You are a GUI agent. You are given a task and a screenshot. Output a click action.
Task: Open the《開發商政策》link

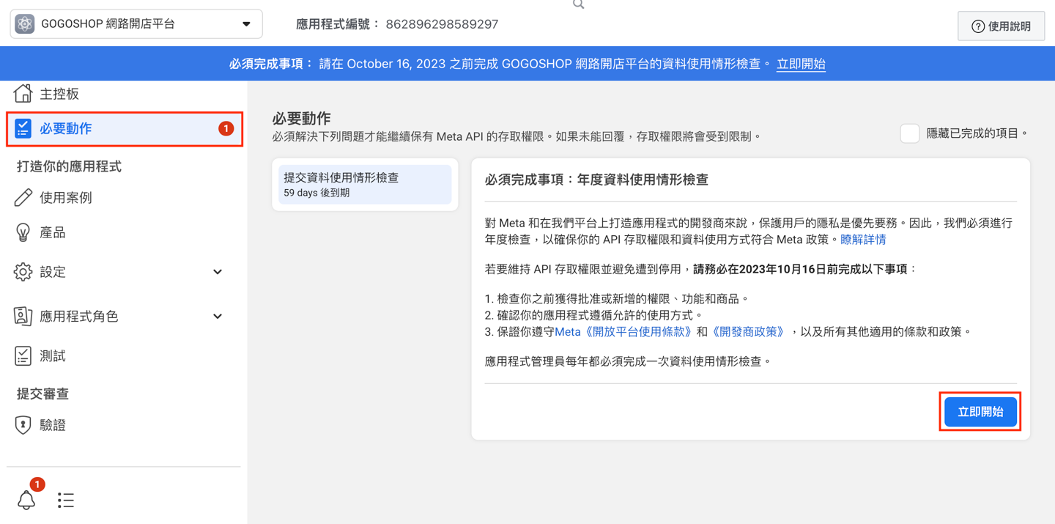[748, 332]
